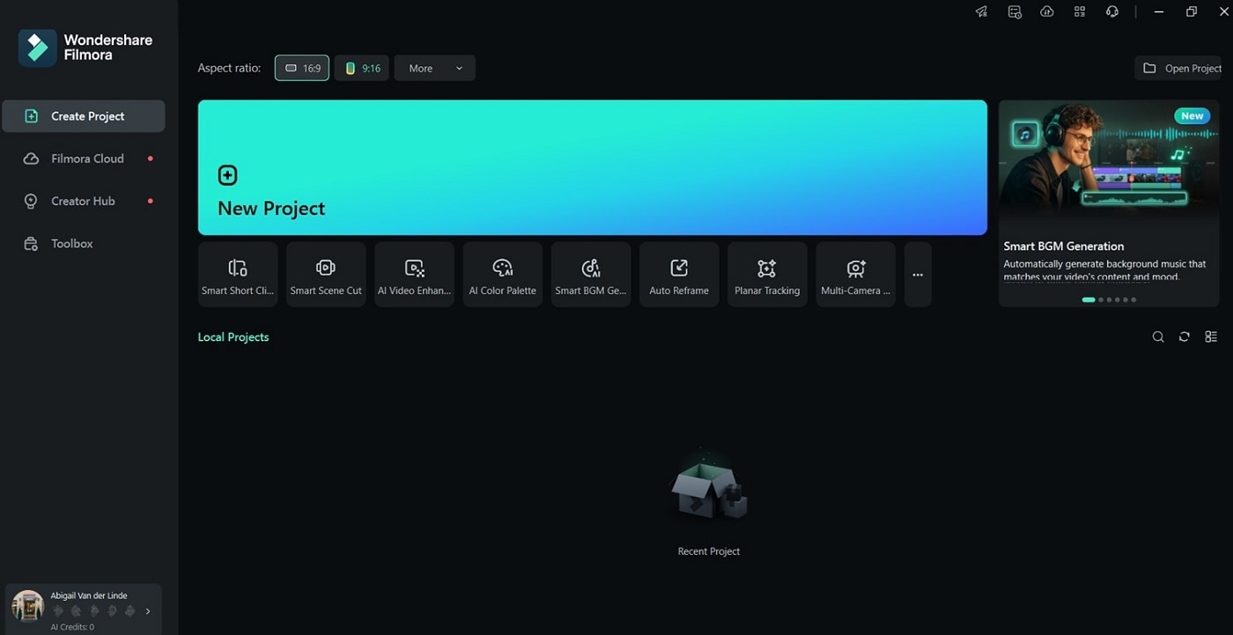
Task: Start a New Project
Action: (x=592, y=167)
